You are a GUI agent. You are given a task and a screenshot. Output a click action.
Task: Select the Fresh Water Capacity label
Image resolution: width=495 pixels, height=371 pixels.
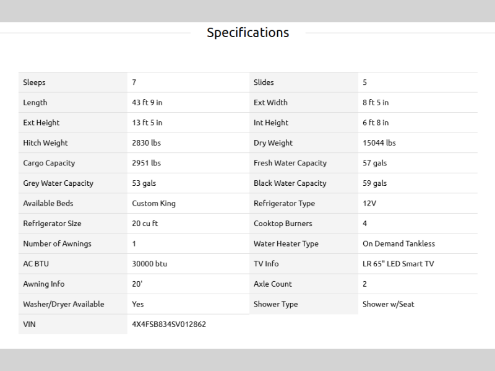click(x=290, y=164)
